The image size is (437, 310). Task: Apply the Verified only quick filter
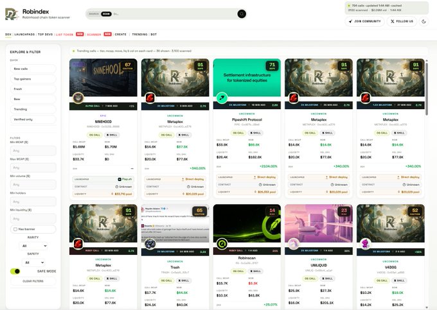(x=33, y=119)
